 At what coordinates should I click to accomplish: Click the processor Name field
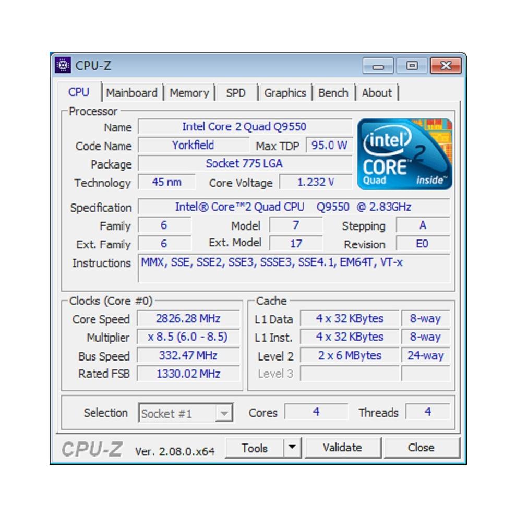pyautogui.click(x=245, y=127)
